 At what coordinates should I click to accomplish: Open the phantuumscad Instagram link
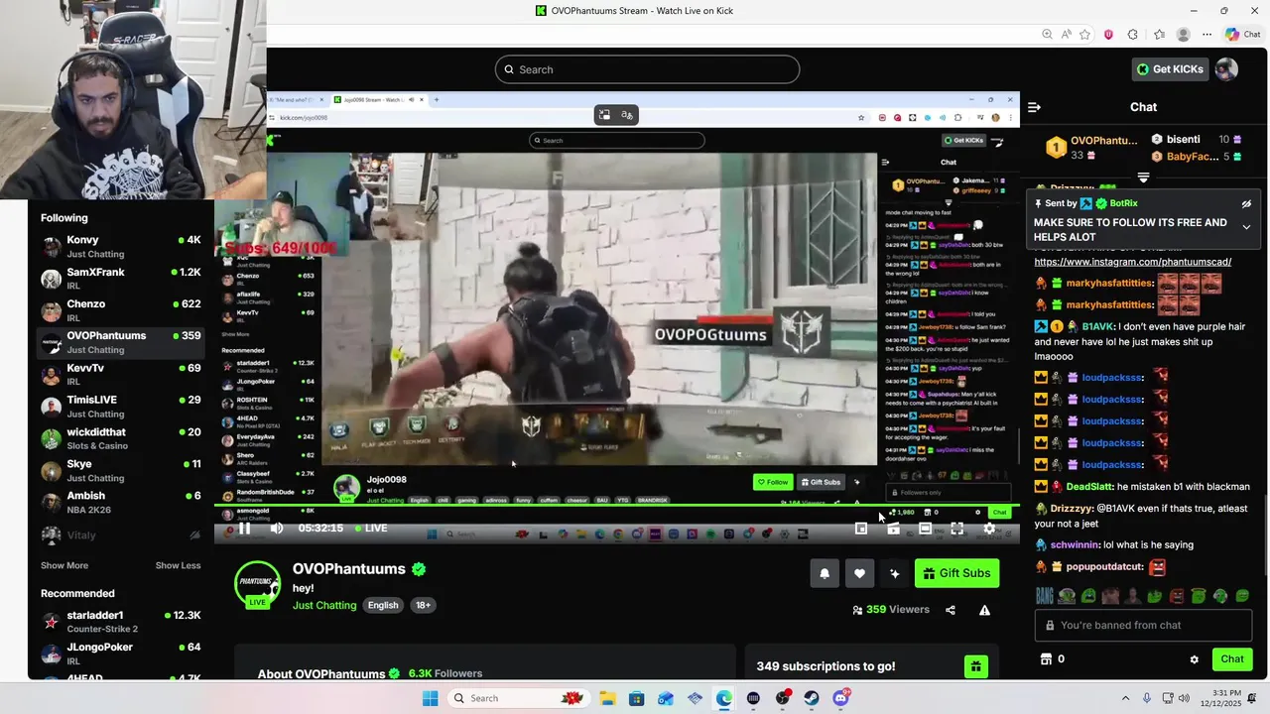click(x=1133, y=262)
